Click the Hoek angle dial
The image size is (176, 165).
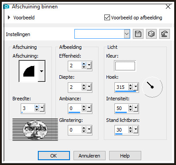point(152,87)
